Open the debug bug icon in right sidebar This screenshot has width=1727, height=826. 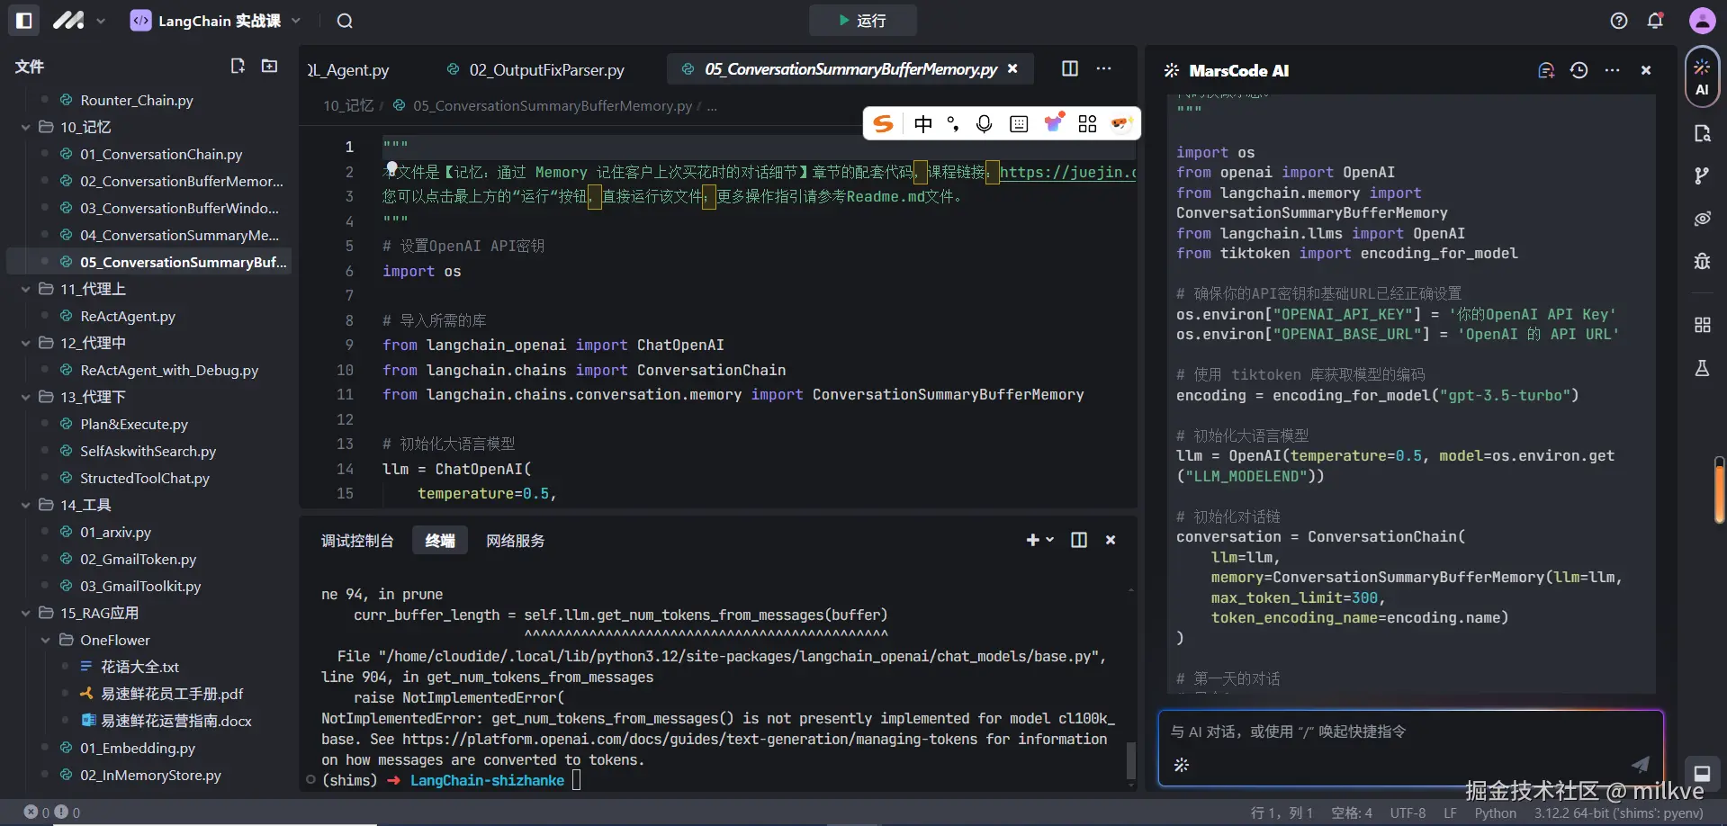(x=1702, y=261)
